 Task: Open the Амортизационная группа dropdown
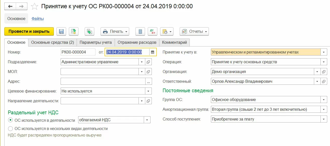(x=324, y=109)
